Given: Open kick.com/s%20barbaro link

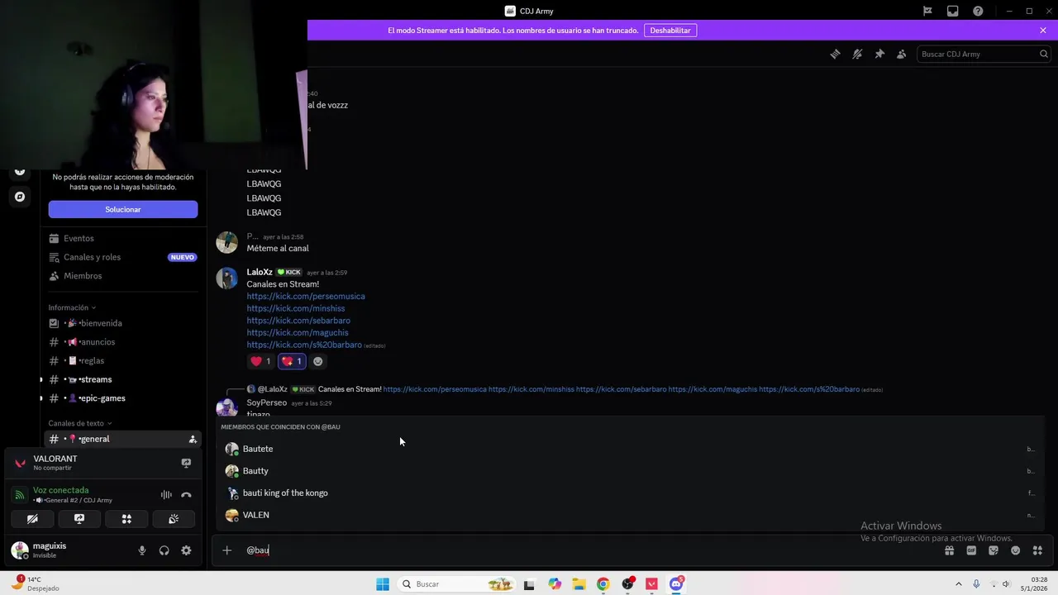Looking at the screenshot, I should point(303,345).
